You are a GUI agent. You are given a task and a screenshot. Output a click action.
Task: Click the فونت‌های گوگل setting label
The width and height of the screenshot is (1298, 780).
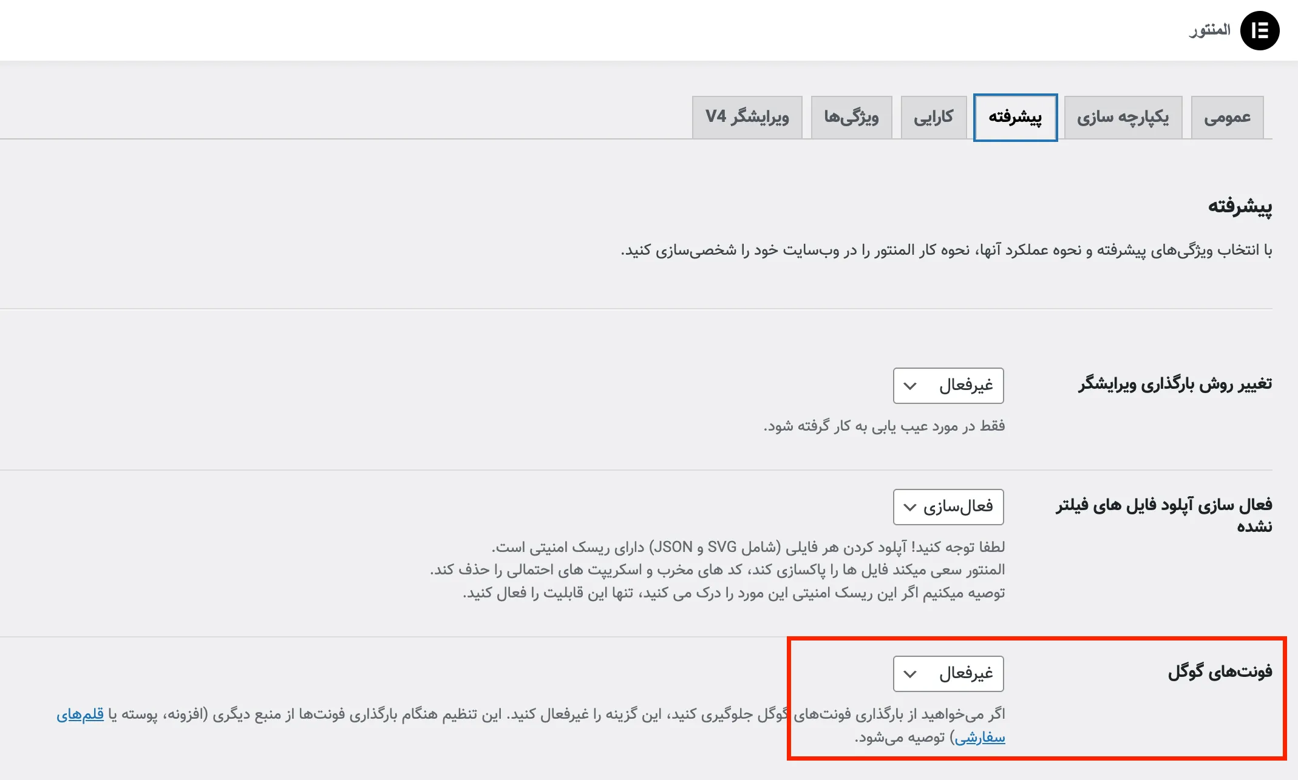[x=1220, y=672]
